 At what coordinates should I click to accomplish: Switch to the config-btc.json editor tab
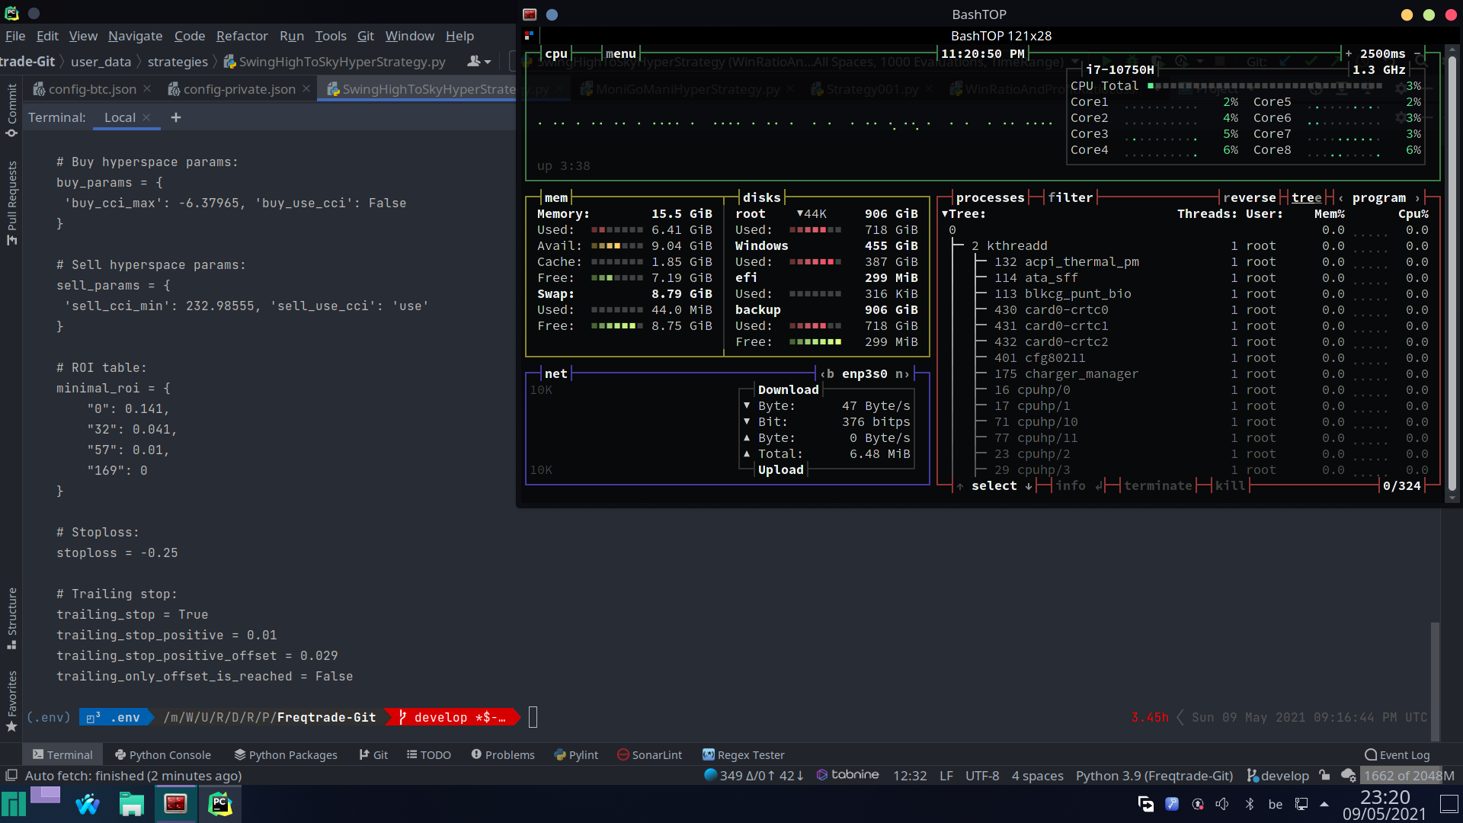click(91, 88)
